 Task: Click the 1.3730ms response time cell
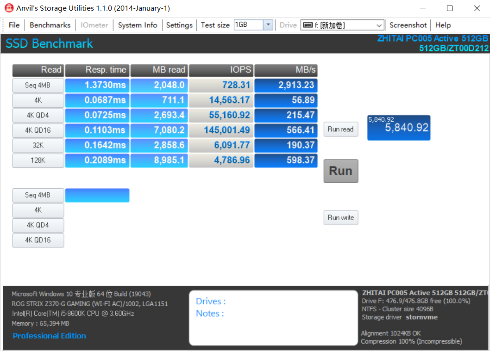pyautogui.click(x=97, y=85)
